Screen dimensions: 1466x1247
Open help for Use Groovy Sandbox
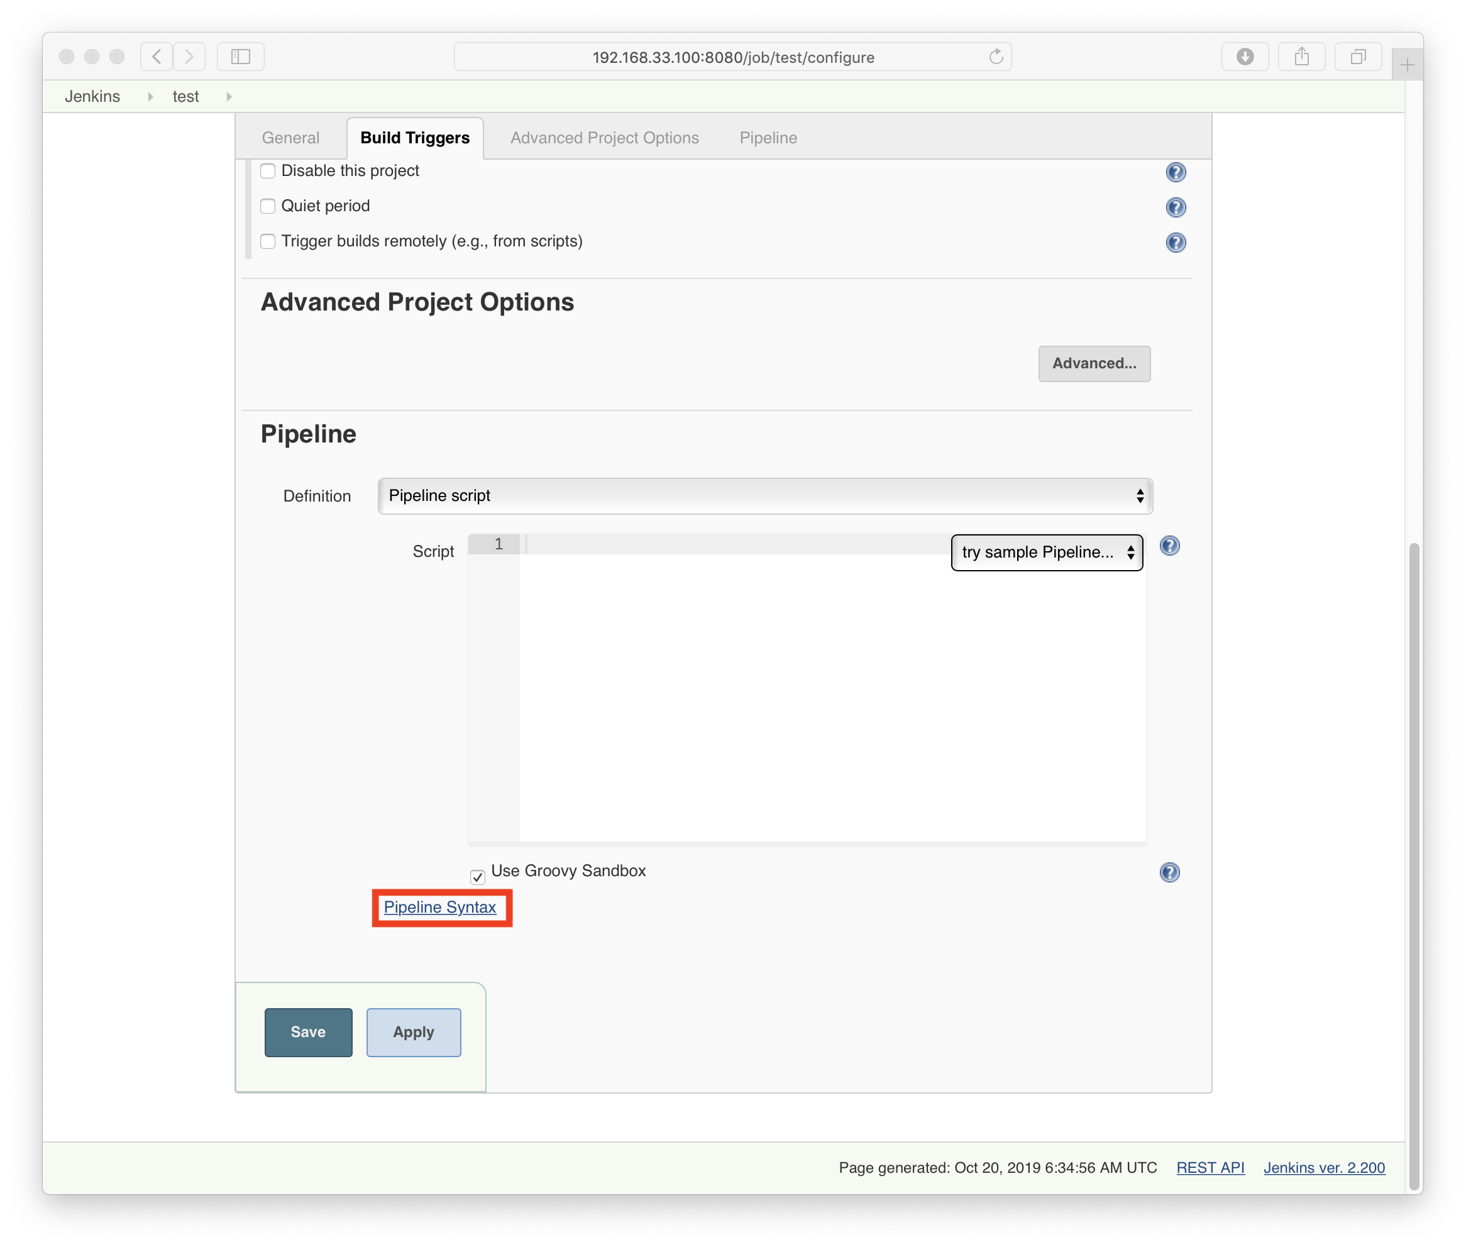coord(1170,872)
